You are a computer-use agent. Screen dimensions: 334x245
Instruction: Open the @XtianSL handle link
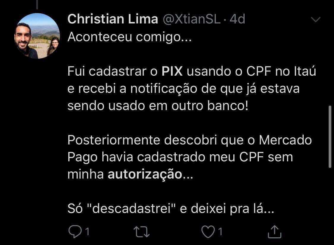pos(191,19)
